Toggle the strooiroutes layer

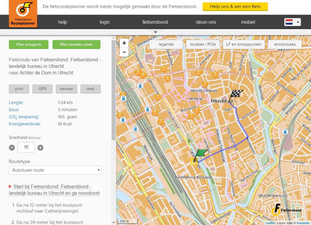point(285,44)
